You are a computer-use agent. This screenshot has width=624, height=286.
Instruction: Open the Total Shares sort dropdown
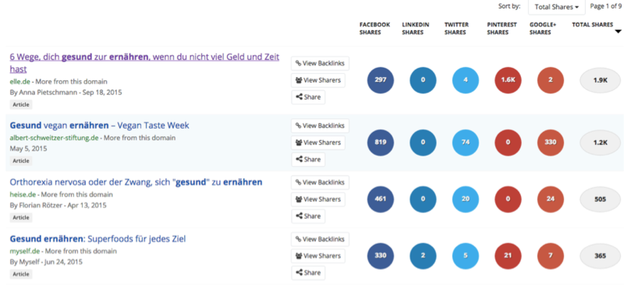pos(556,7)
